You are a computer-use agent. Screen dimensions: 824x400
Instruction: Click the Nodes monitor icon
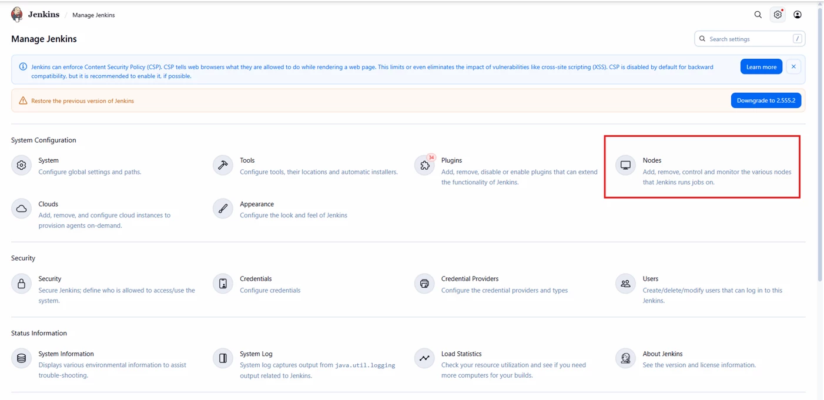(625, 166)
